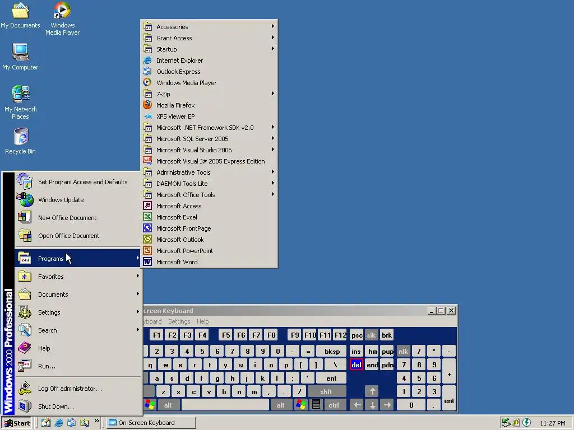The height and width of the screenshot is (430, 574).
Task: Start Windows Media Player in the Programs menu
Action: (209, 83)
